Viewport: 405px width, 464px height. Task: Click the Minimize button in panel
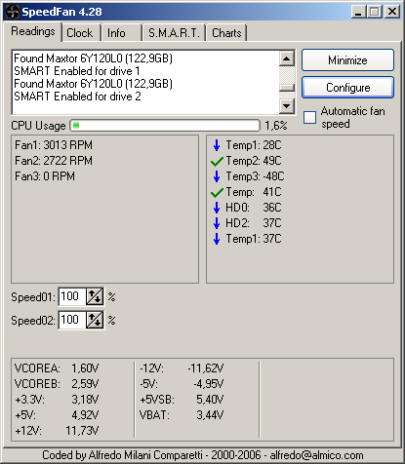347,60
